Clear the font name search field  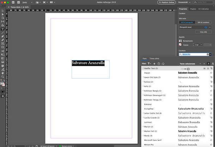point(208,54)
